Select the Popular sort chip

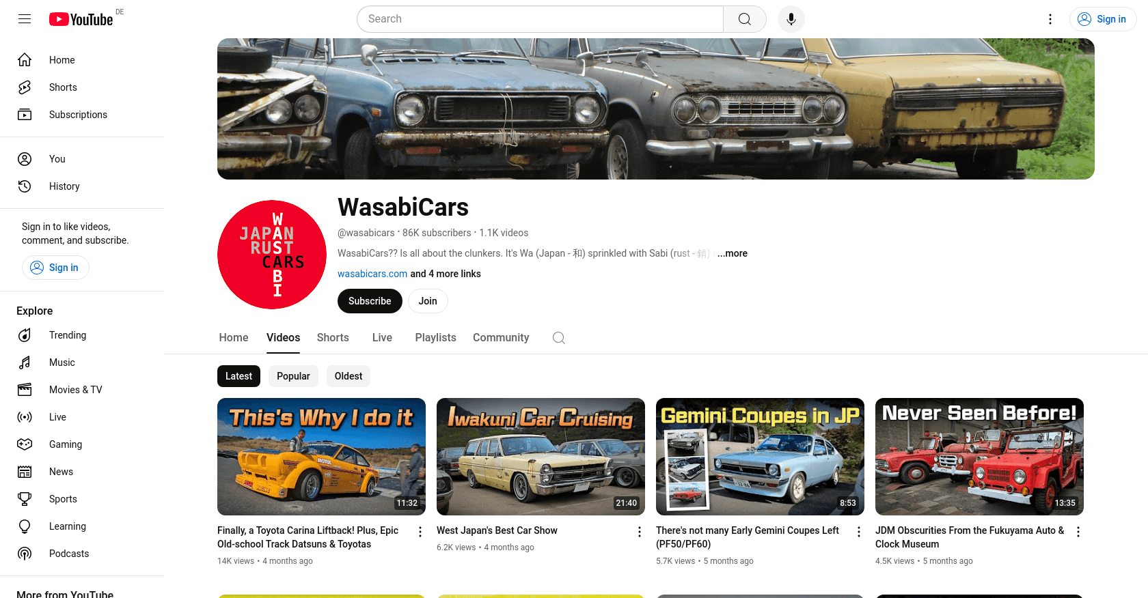pyautogui.click(x=293, y=376)
